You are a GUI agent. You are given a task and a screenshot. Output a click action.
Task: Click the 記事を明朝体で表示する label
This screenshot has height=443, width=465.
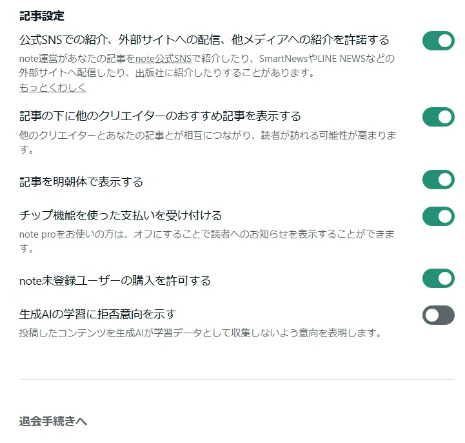tap(81, 181)
